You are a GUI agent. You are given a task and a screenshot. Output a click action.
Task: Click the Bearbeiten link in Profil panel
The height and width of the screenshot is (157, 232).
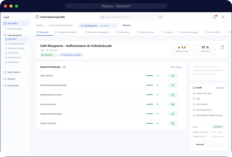[221, 88]
